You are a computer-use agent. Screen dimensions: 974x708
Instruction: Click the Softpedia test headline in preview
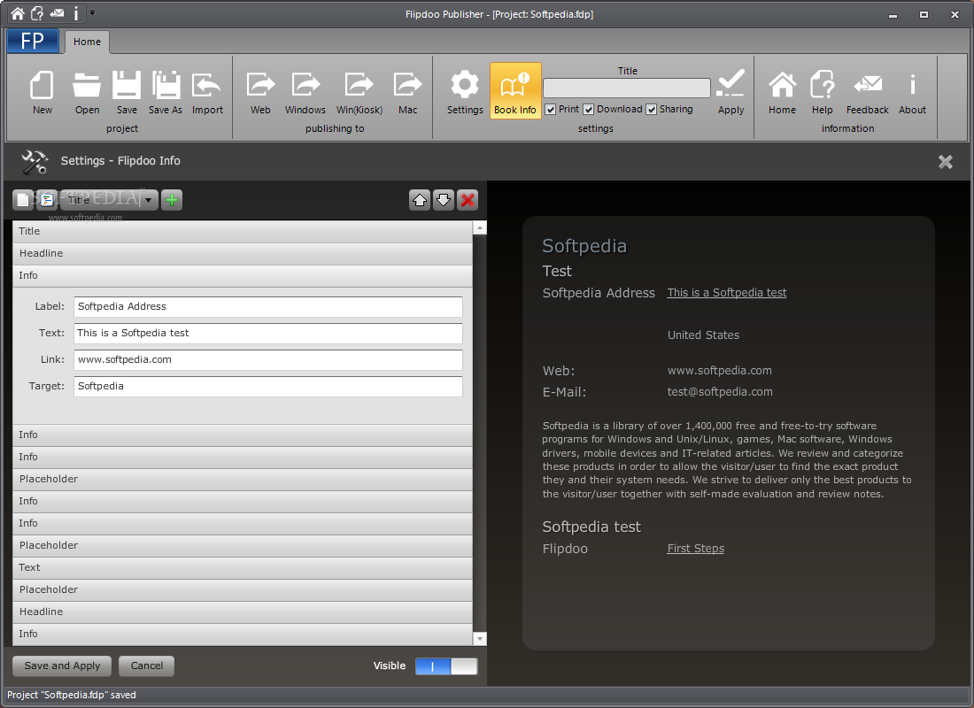tap(591, 527)
